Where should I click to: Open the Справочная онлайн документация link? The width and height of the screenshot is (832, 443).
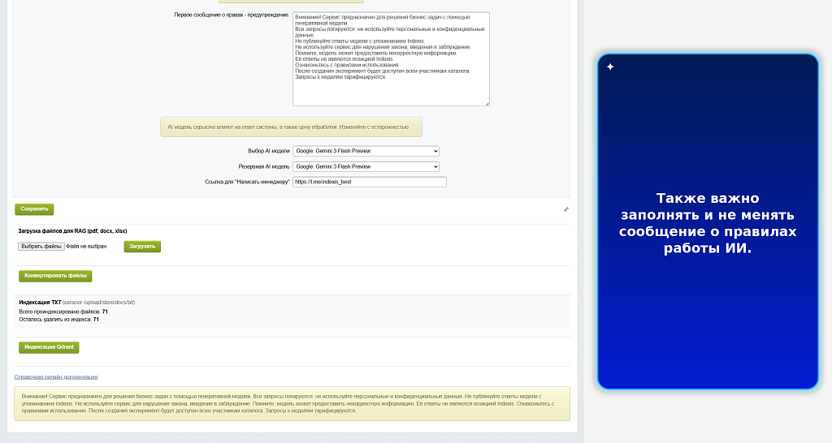pos(56,377)
